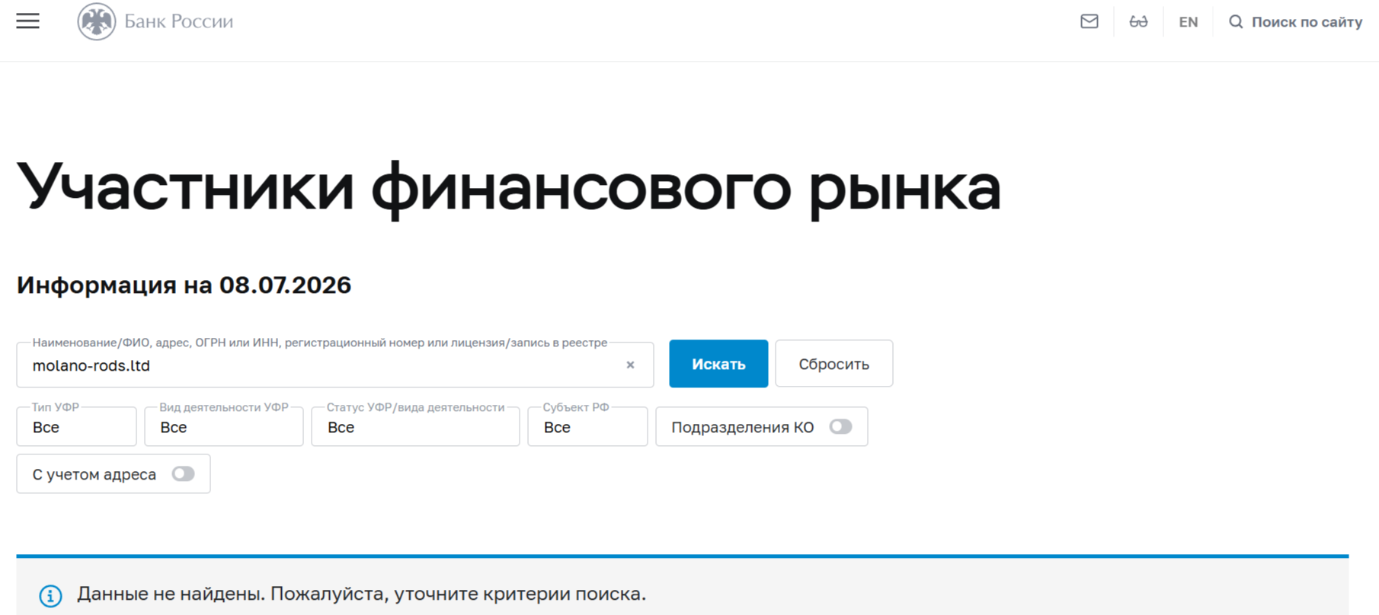Screen dimensions: 1379x615
Task: Click the Bank of Russia emblem logo
Action: pyautogui.click(x=97, y=21)
